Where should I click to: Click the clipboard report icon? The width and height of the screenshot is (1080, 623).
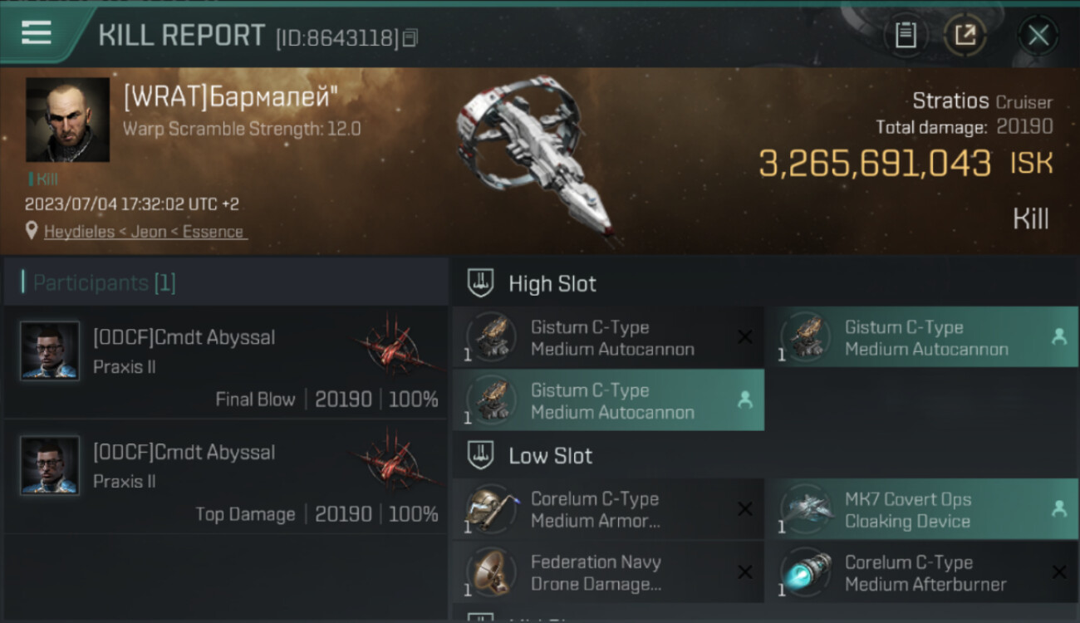pyautogui.click(x=906, y=35)
